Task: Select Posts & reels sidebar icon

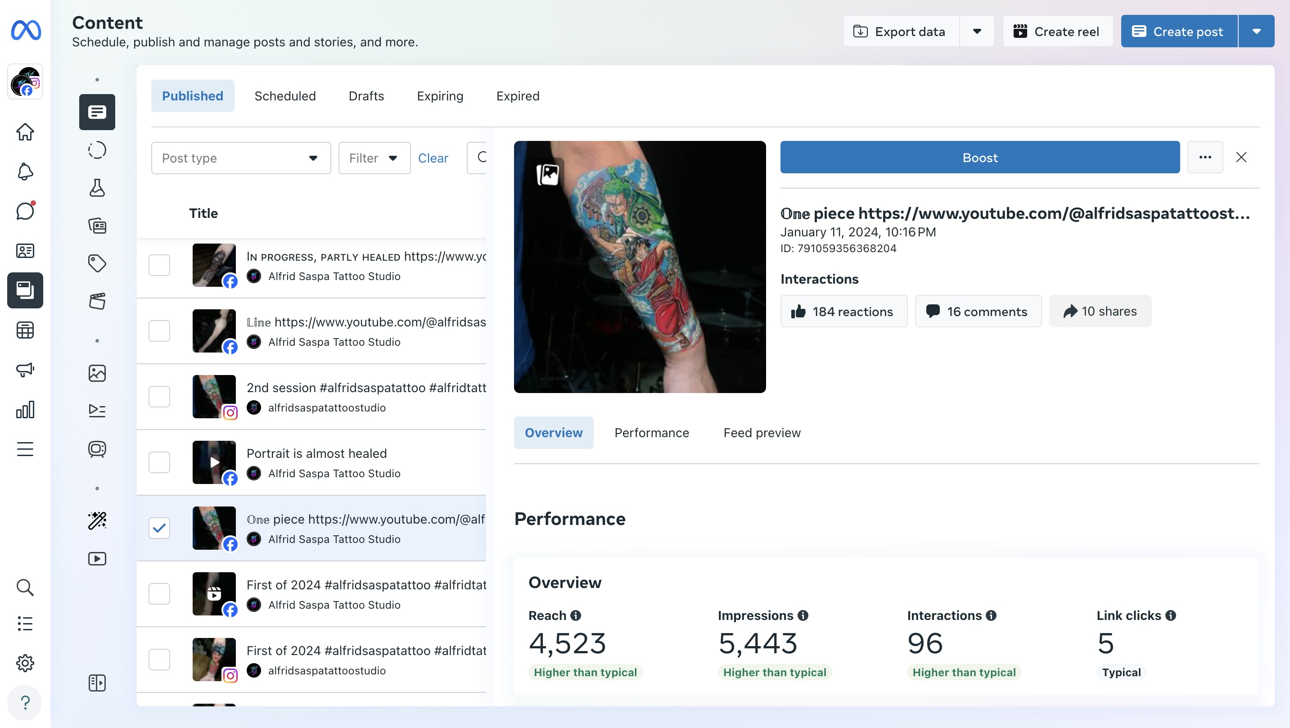Action: coord(97,112)
